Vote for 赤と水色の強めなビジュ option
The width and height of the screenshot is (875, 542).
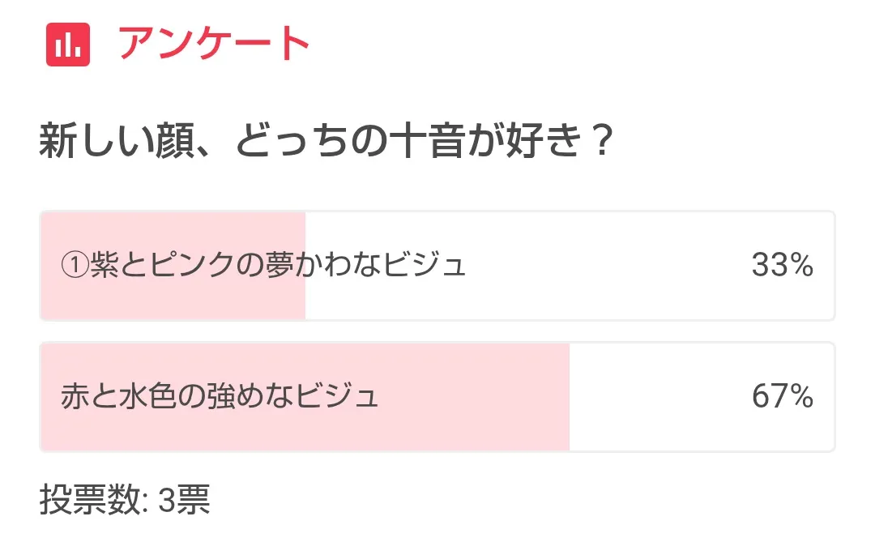pyautogui.click(x=220, y=397)
